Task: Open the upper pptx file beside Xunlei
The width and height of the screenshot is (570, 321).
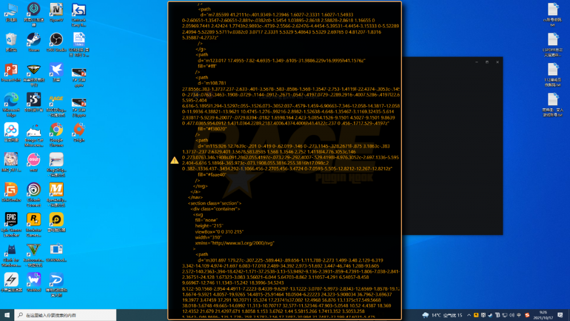Action: [79, 78]
